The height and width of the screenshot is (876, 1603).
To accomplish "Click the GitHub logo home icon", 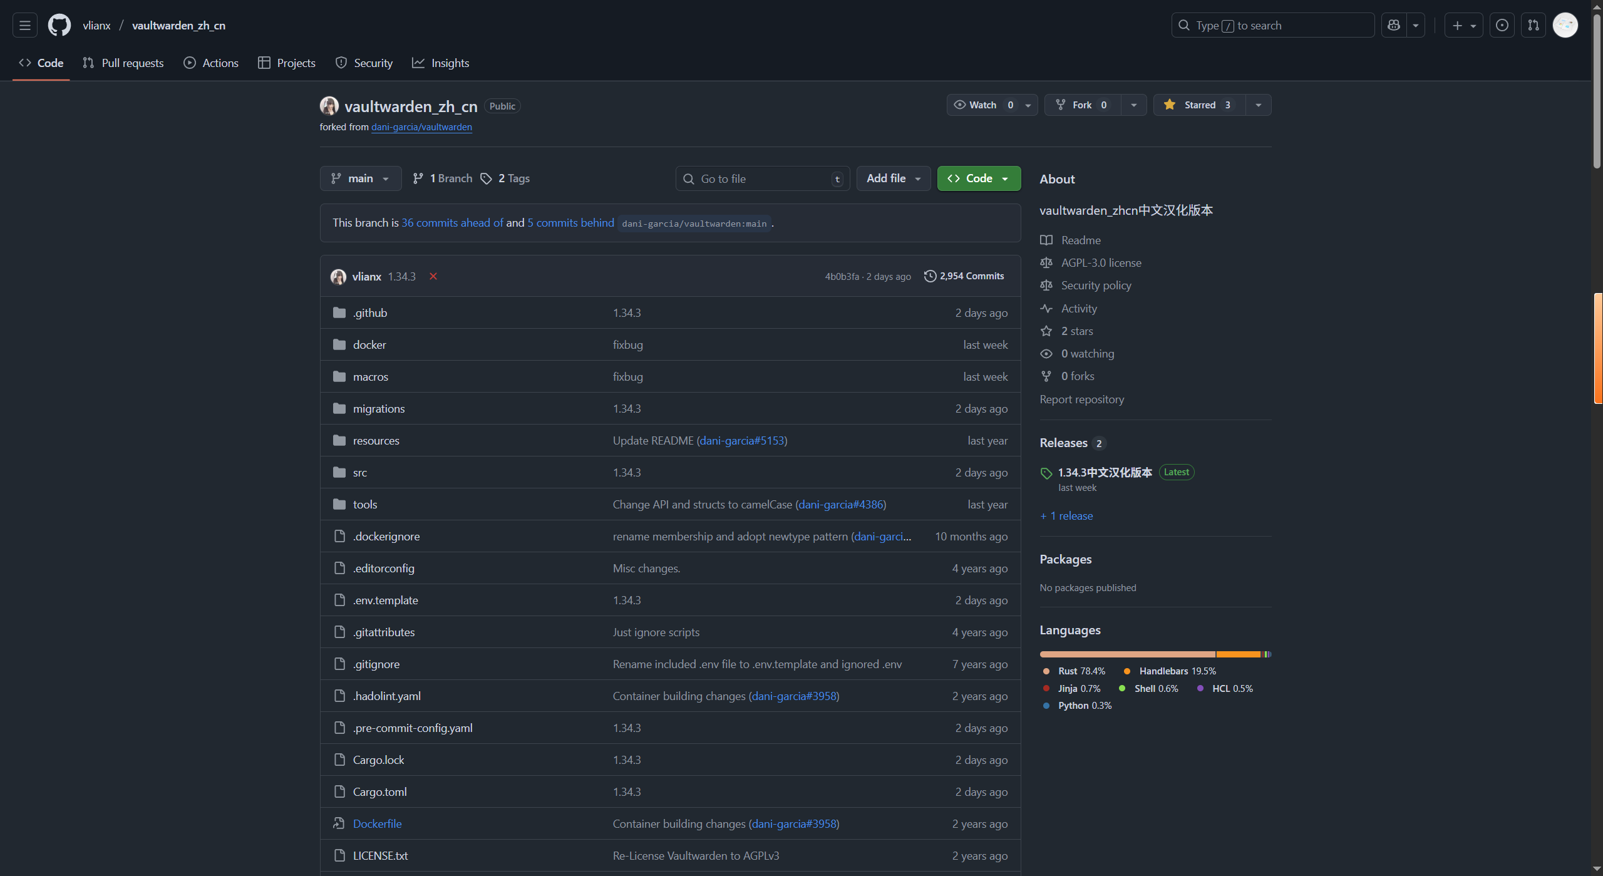I will (x=59, y=26).
